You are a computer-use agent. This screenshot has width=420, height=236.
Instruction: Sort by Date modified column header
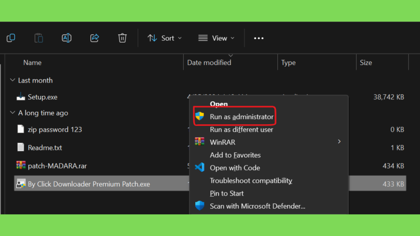(x=209, y=63)
